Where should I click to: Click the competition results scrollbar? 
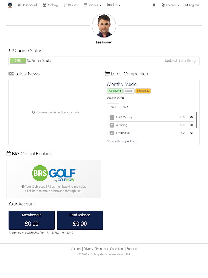click(x=197, y=120)
